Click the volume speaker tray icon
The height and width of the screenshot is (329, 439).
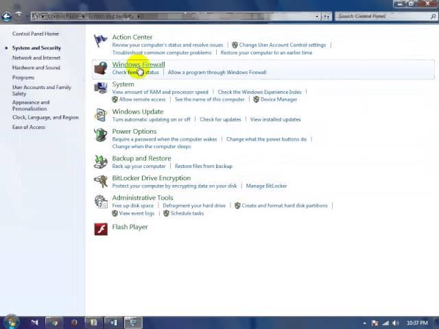pyautogui.click(x=396, y=323)
